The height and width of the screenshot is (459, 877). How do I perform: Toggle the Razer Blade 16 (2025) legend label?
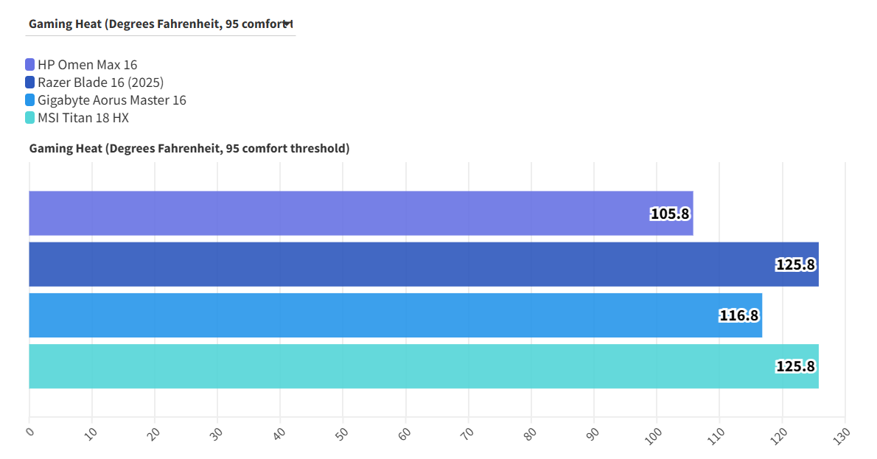[x=100, y=83]
